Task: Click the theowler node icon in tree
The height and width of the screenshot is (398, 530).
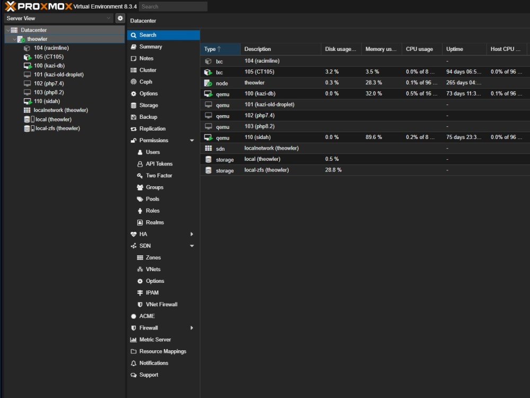Action: [21, 39]
